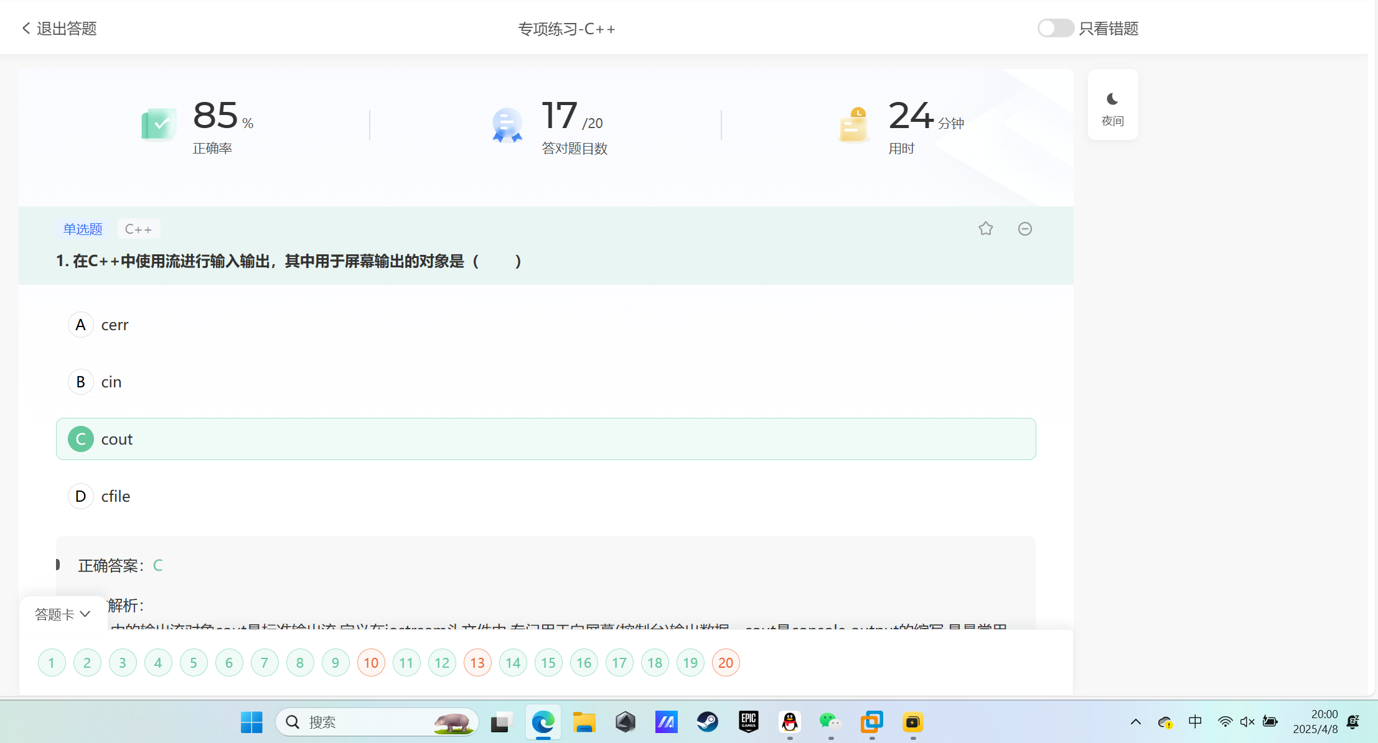This screenshot has width=1378, height=743.
Task: Click the C++ category tag
Action: point(138,229)
